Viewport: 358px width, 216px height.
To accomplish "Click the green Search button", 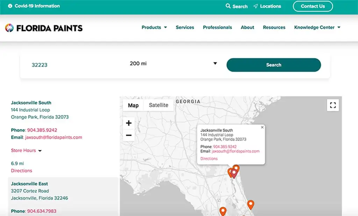I will point(273,65).
